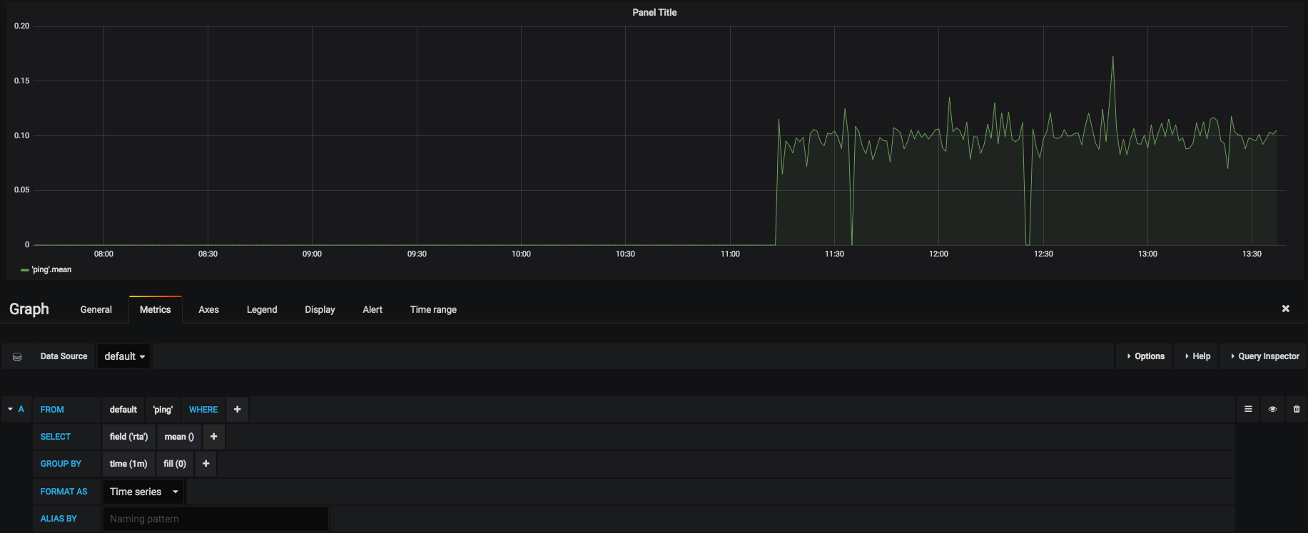The height and width of the screenshot is (533, 1308).
Task: Switch to the Axes tab
Action: click(208, 309)
